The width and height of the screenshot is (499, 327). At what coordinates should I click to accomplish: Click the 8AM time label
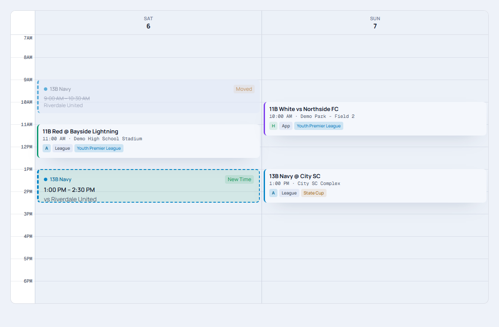[x=28, y=58]
